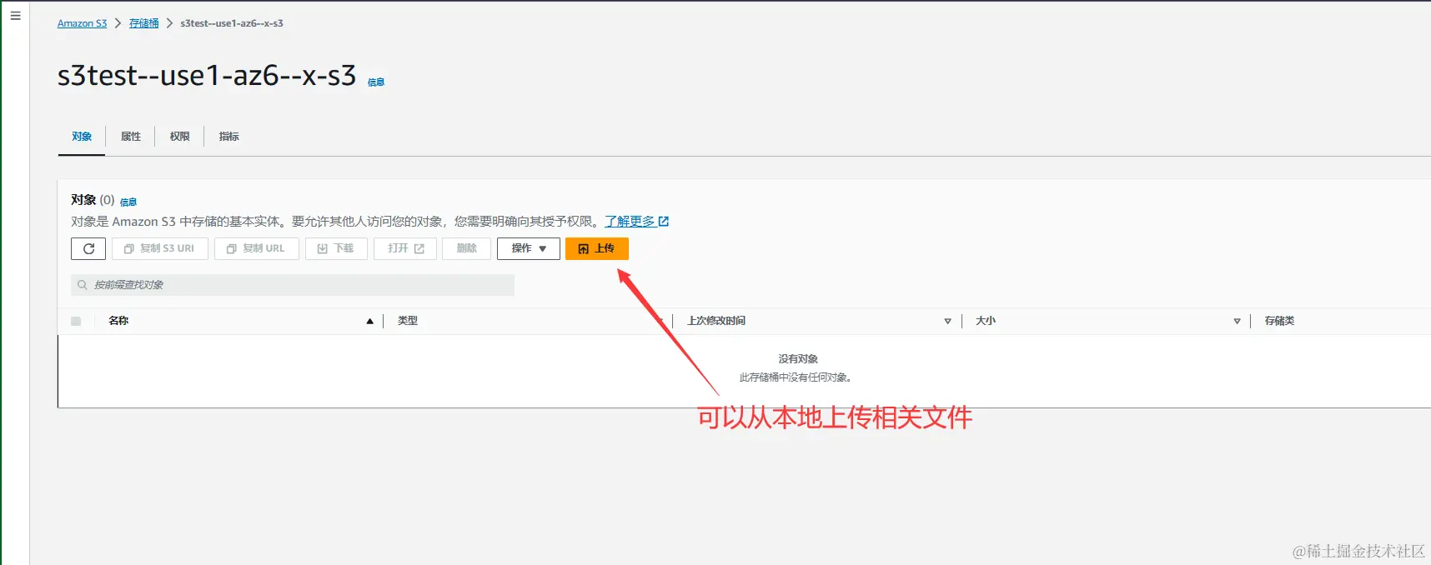Focus the prefix search field 按前缀查找对象

(x=293, y=285)
